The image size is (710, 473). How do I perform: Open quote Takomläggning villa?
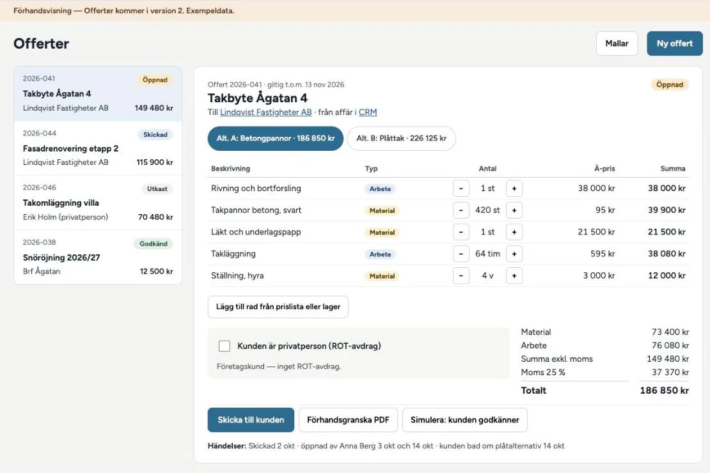coord(98,203)
